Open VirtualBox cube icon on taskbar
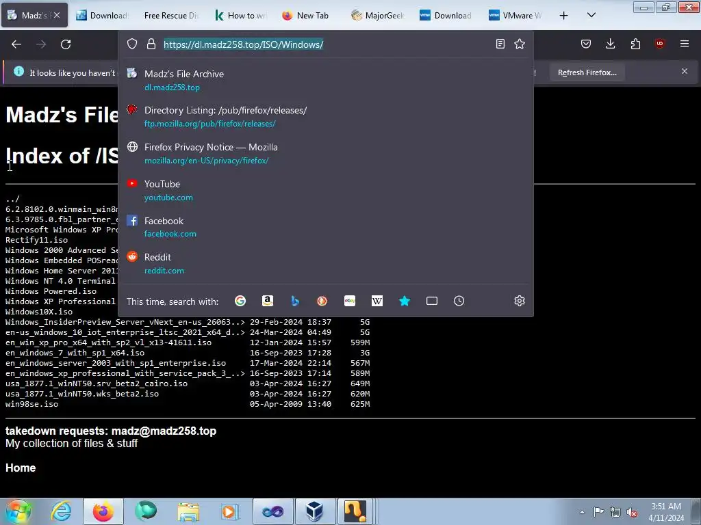Screen dimensions: 701x525 click(x=315, y=511)
